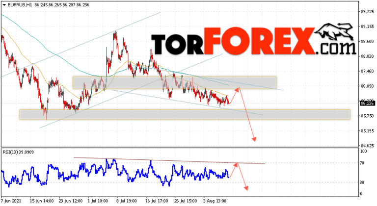Image resolution: width=377 pixels, height=206 pixels.
Task: Click the red upward arrowhead at RSI 70 level
Action: pyautogui.click(x=236, y=165)
